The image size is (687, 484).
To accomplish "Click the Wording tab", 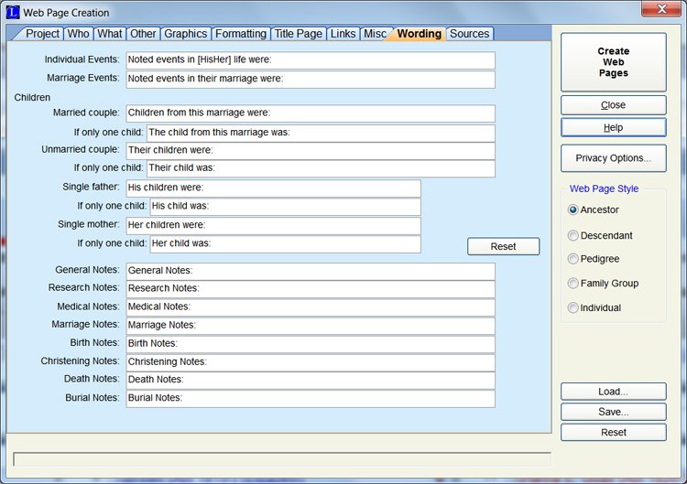I will coord(419,34).
